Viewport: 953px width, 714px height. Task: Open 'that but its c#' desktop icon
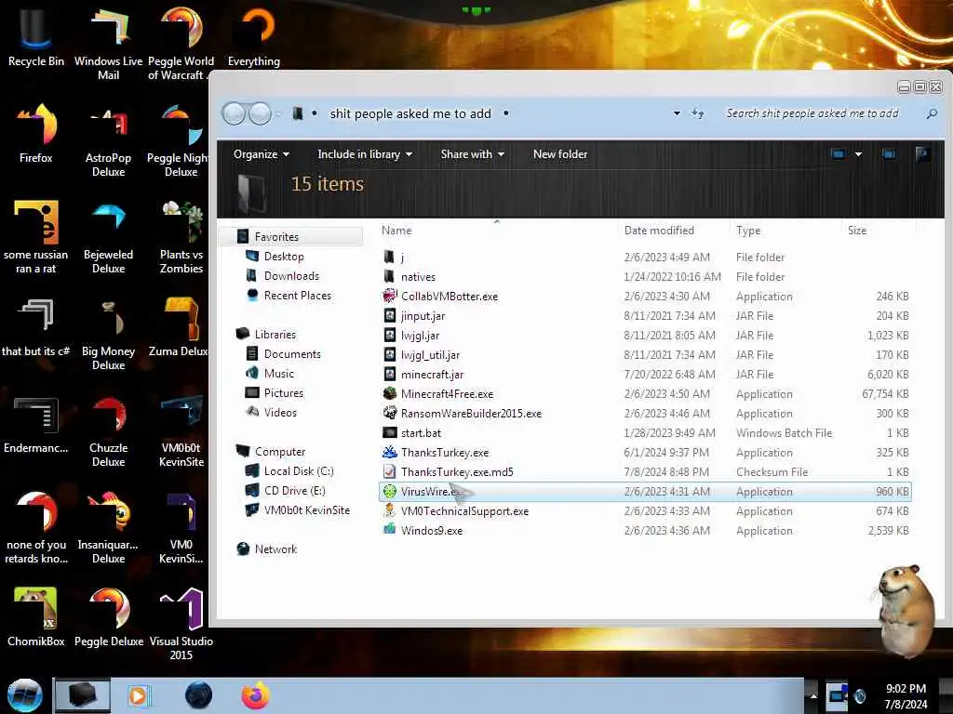(35, 326)
